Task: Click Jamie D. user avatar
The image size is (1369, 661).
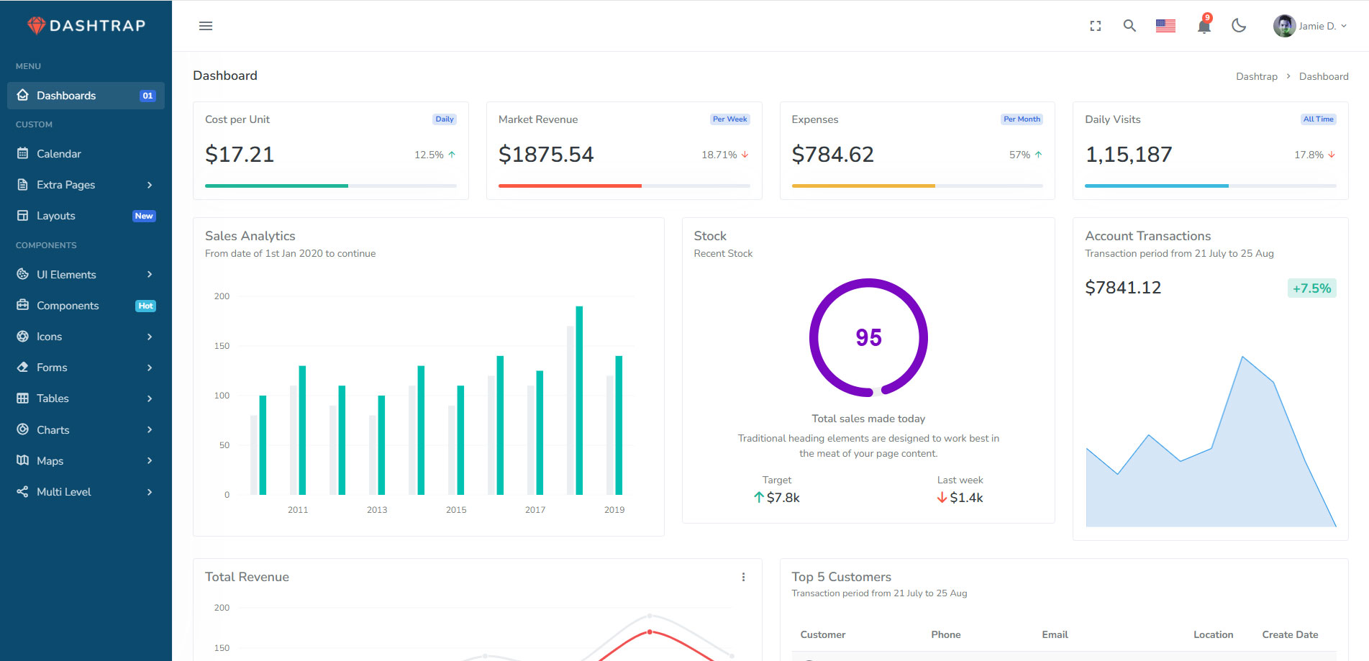Action: (x=1284, y=26)
